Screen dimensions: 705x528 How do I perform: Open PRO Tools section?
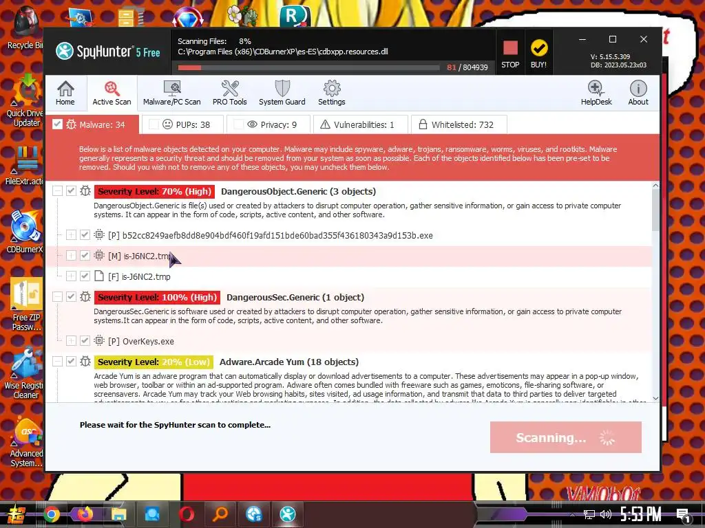(230, 93)
